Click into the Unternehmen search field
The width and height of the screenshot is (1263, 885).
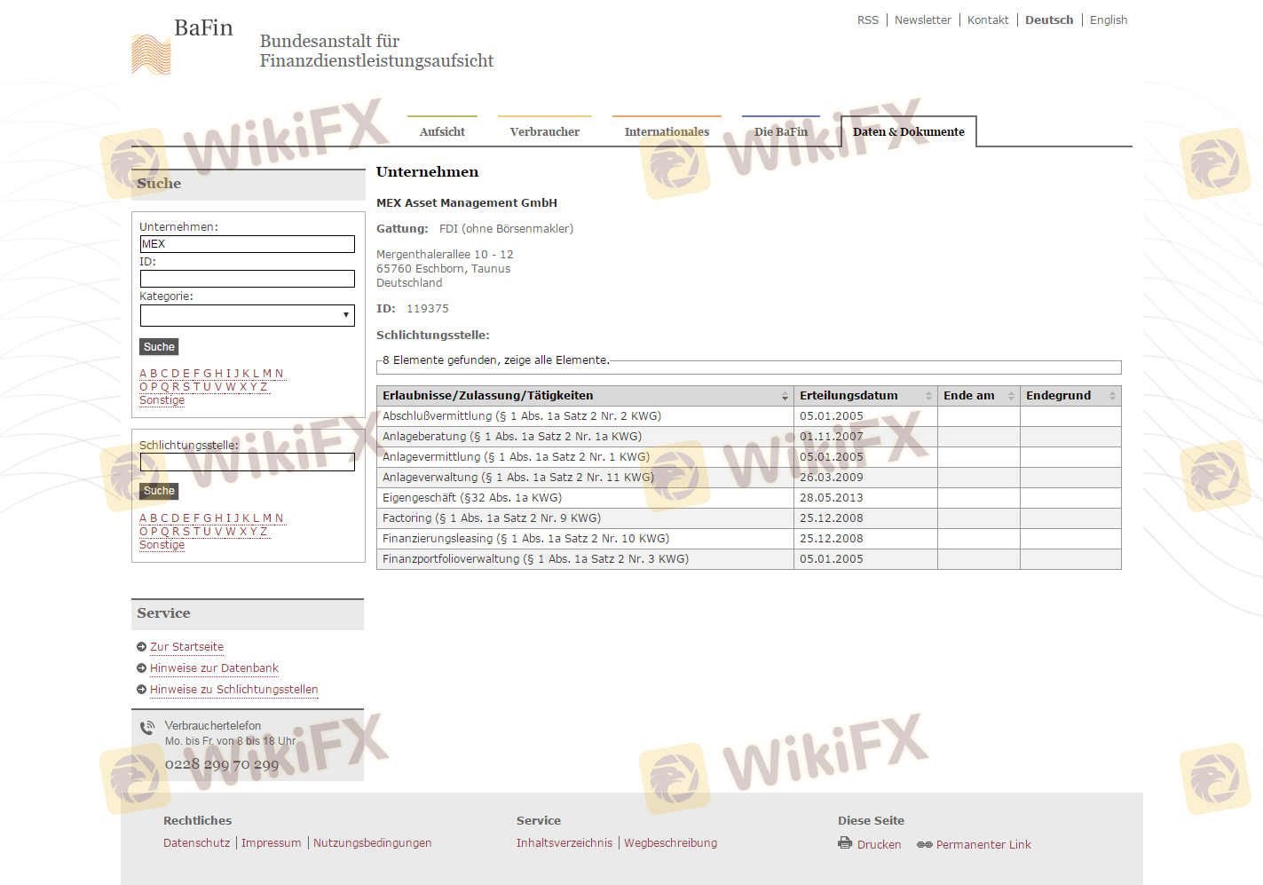248,244
